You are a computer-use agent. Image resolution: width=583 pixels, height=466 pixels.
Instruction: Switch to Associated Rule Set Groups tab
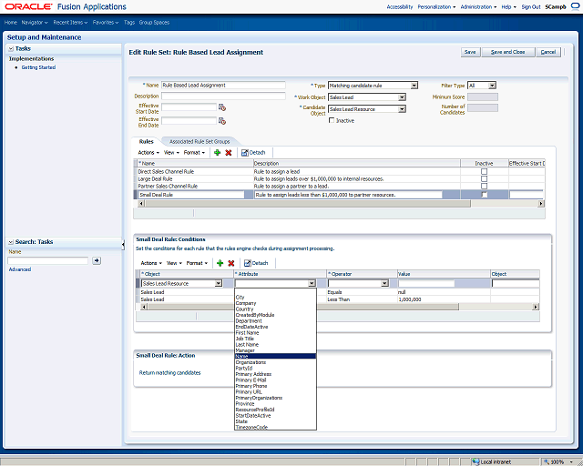click(x=199, y=142)
